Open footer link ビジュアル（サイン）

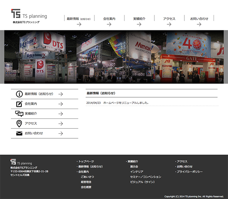coord(142,182)
